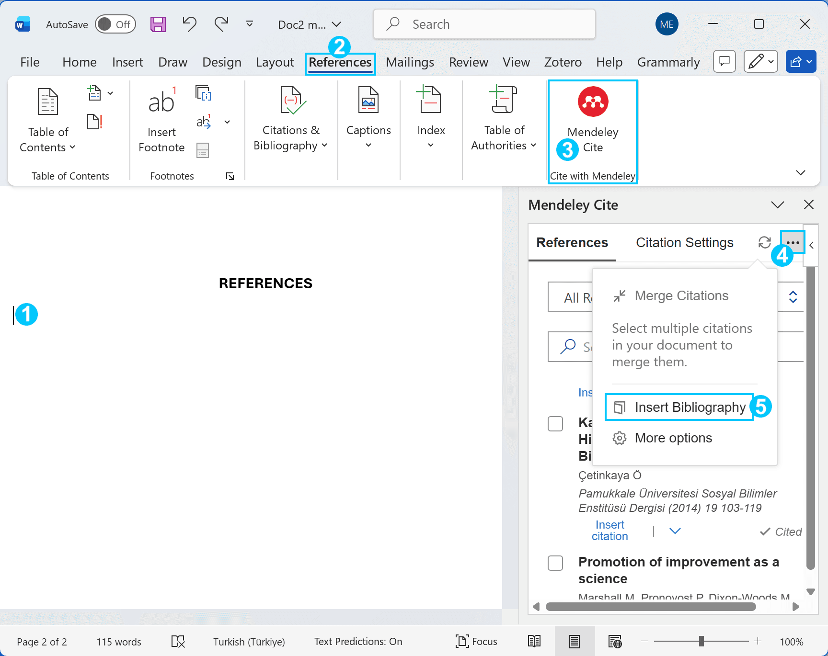Select Insert Bibliography
Viewport: 828px width, 656px height.
pyautogui.click(x=679, y=407)
